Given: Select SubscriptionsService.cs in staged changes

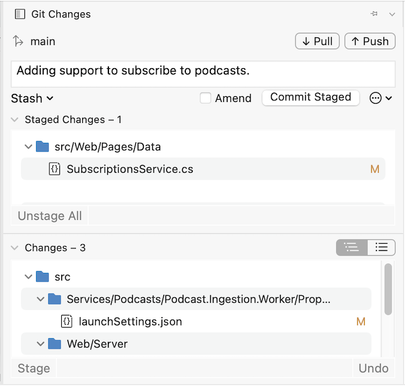Looking at the screenshot, I should (x=203, y=169).
